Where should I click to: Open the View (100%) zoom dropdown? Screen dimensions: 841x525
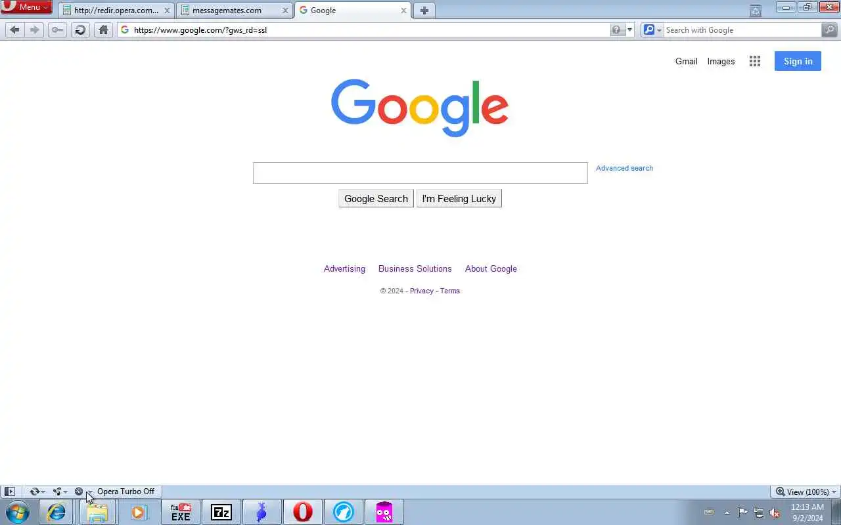806,492
